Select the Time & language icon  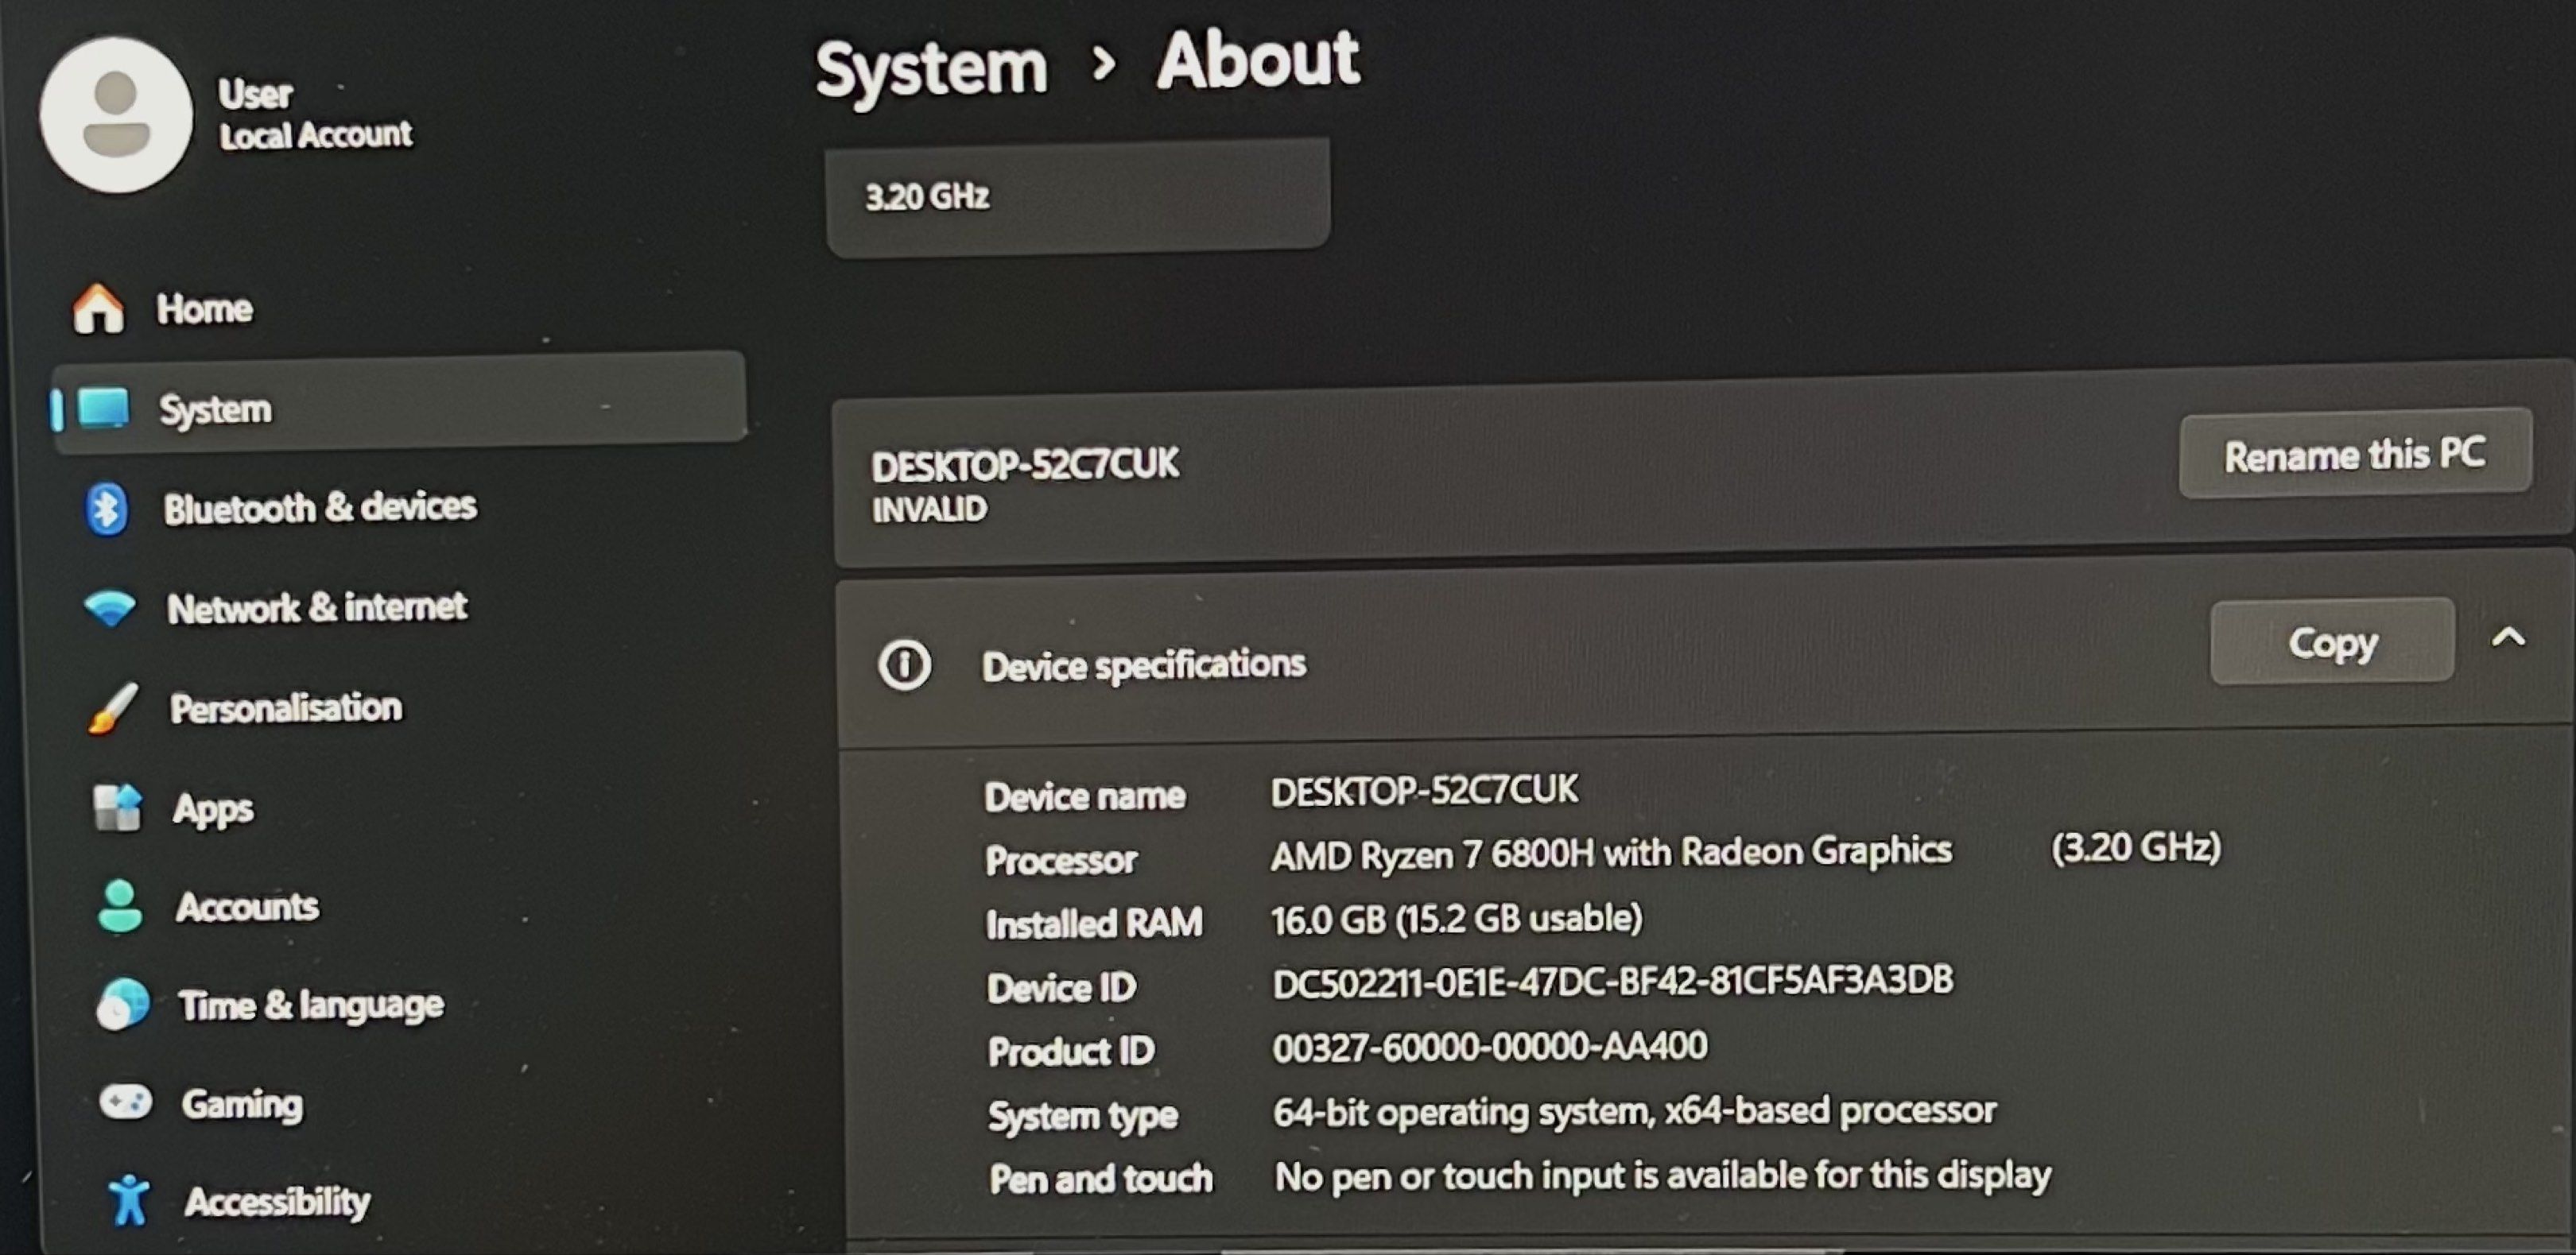tap(120, 1004)
